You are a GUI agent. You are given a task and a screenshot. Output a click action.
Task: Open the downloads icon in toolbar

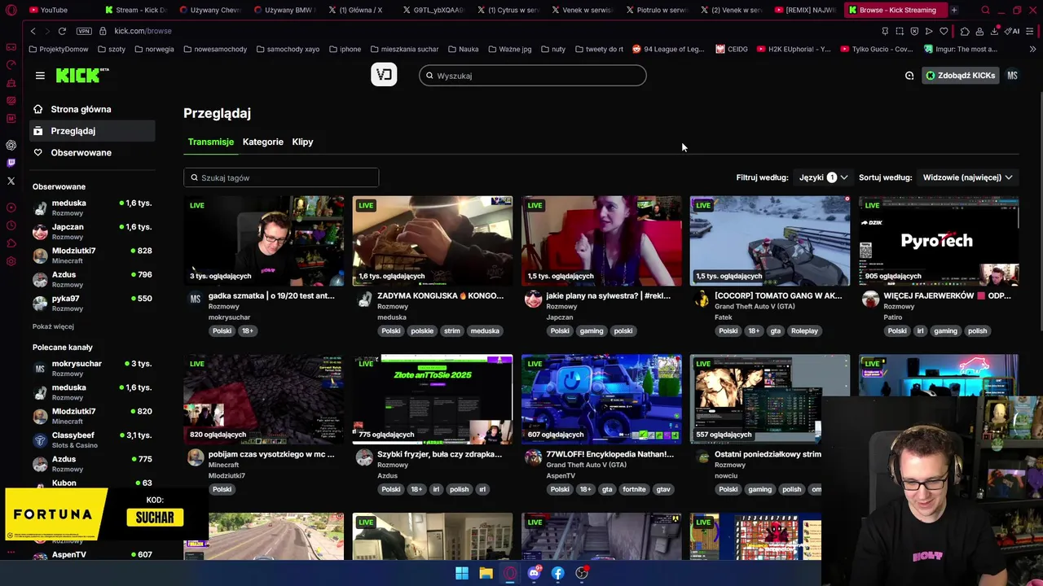click(x=995, y=31)
